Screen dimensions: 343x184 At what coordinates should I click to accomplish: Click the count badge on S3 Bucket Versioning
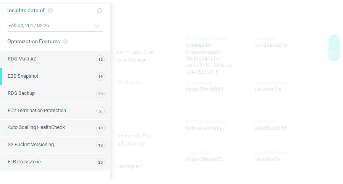pyautogui.click(x=100, y=145)
